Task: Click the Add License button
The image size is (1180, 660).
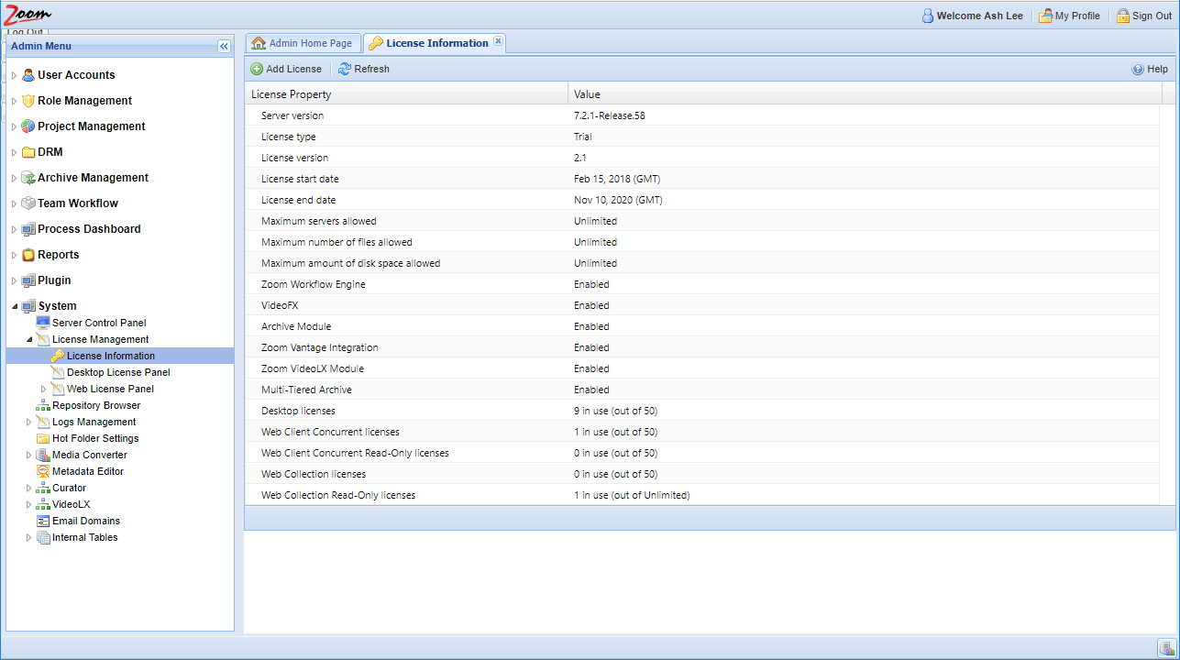Action: point(286,69)
